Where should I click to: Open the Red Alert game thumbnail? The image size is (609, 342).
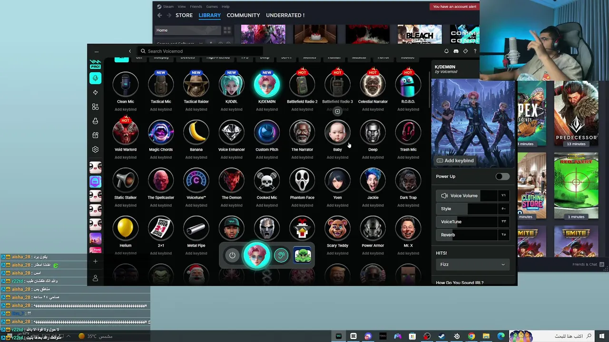click(x=576, y=186)
